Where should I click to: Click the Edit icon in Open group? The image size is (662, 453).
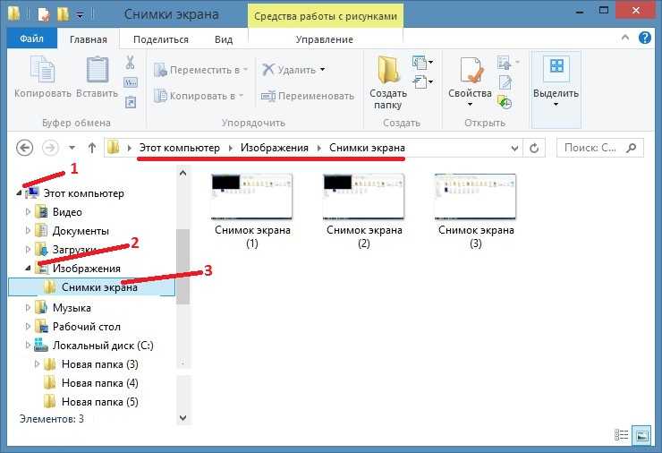click(505, 82)
